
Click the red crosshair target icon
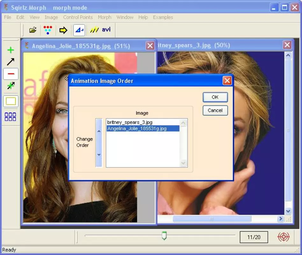283,237
